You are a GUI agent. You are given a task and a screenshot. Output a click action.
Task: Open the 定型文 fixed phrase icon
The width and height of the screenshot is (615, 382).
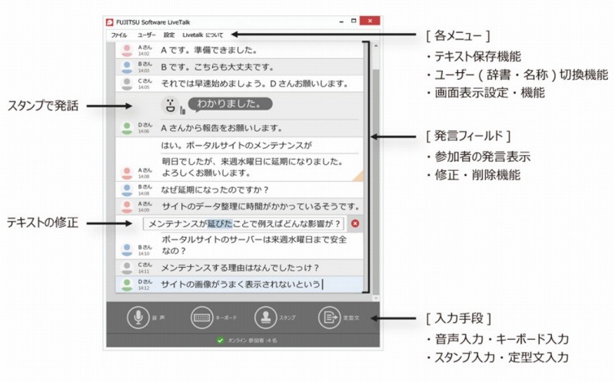pyautogui.click(x=329, y=317)
